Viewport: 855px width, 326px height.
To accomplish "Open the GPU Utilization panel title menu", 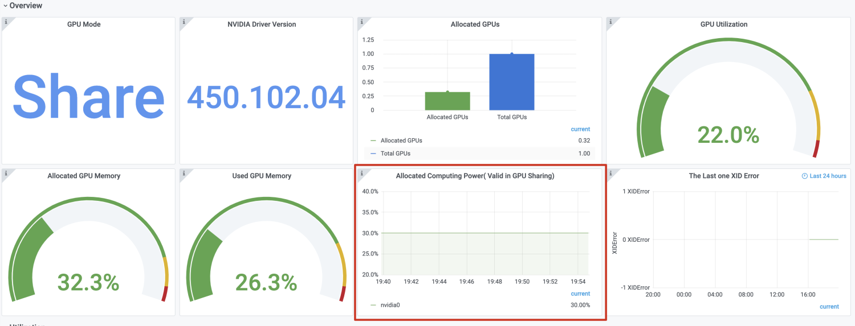I will (x=724, y=24).
